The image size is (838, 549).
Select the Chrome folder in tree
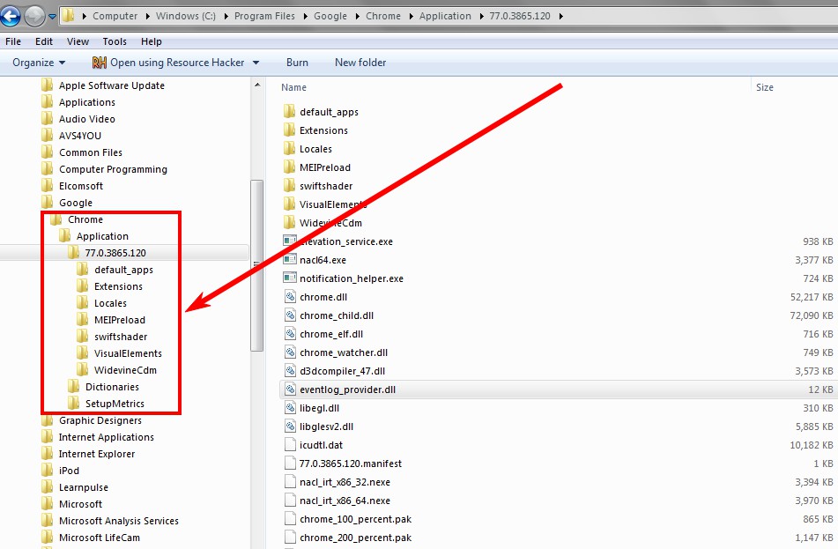85,219
